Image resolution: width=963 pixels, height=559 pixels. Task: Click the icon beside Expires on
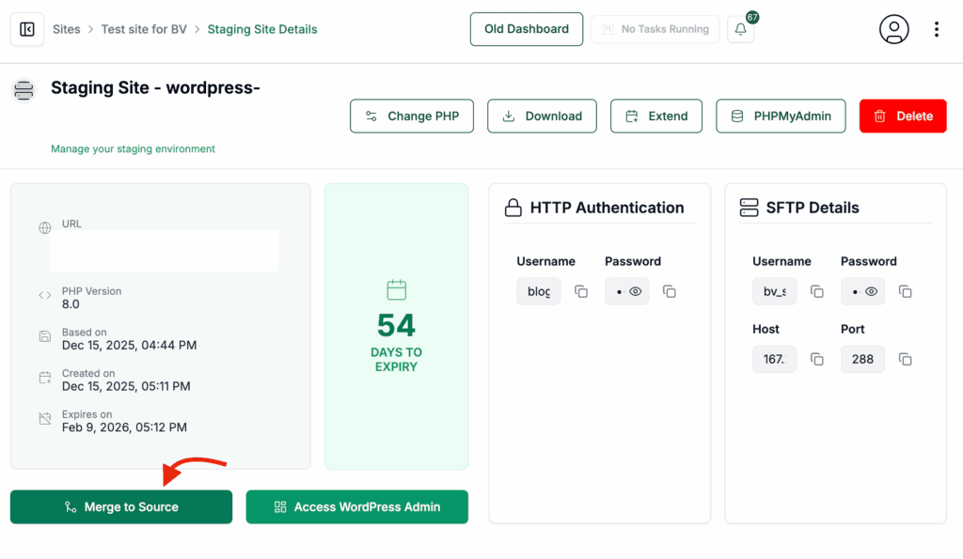coord(45,418)
